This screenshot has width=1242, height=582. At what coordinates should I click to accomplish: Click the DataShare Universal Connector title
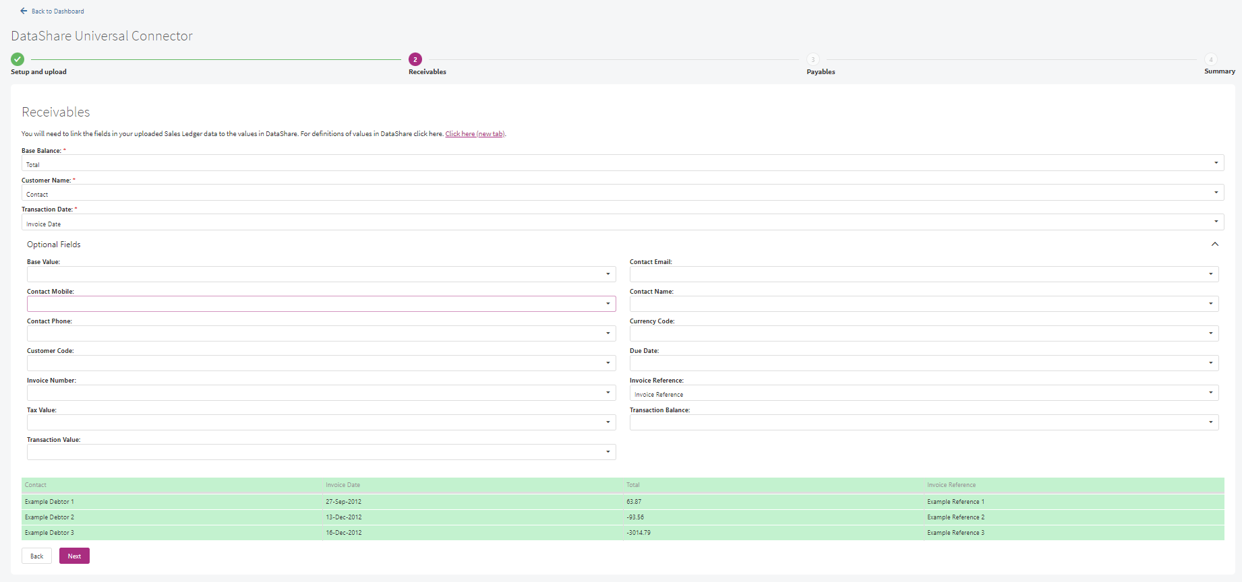[x=102, y=36]
